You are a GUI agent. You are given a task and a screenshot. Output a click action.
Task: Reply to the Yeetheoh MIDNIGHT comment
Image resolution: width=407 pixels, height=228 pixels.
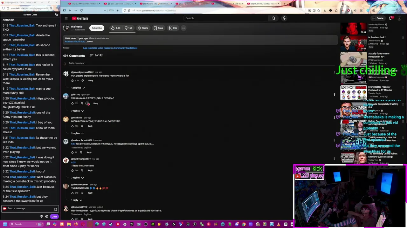[x=90, y=126]
